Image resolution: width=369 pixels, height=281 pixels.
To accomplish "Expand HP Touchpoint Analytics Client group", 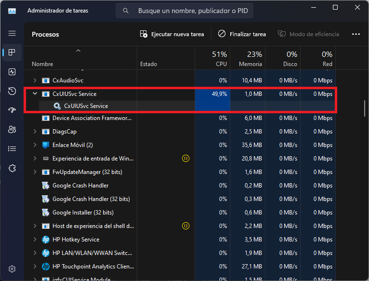I will (35, 267).
